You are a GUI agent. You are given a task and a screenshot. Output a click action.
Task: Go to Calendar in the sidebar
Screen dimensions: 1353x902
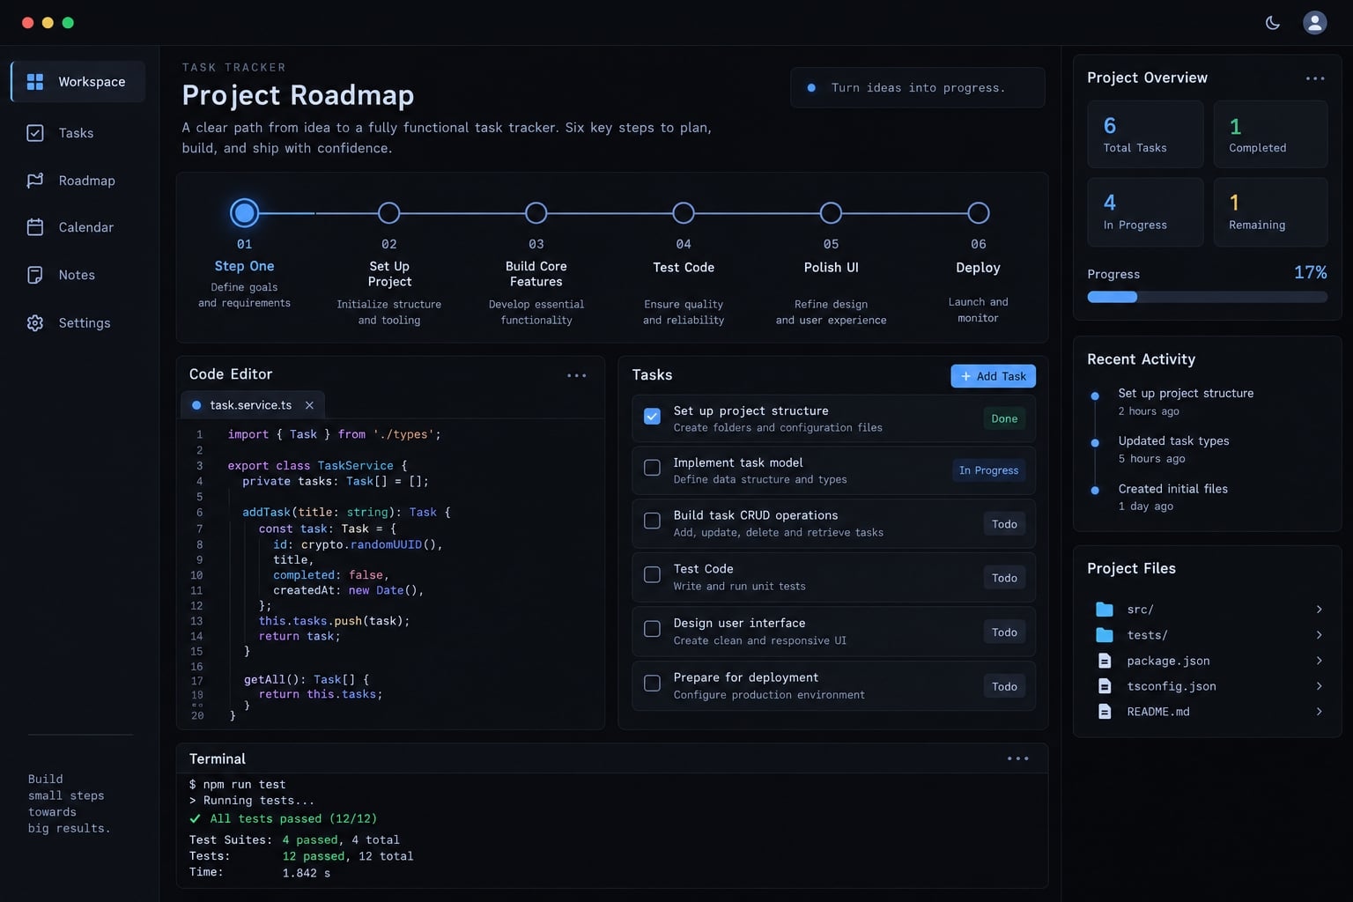pyautogui.click(x=78, y=227)
